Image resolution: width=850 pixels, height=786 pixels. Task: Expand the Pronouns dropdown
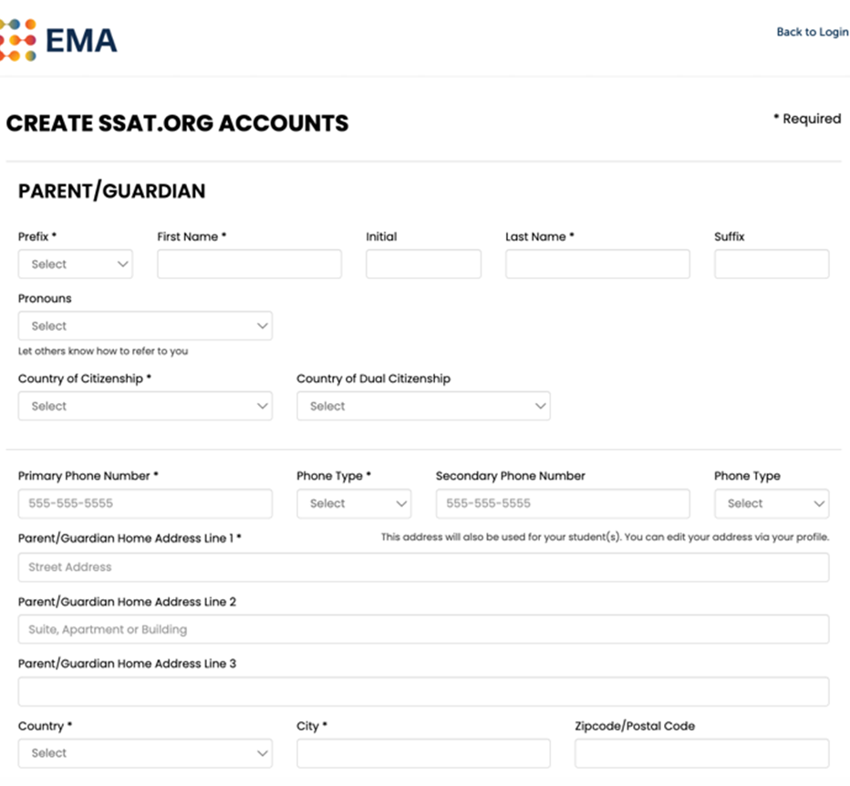tap(145, 326)
